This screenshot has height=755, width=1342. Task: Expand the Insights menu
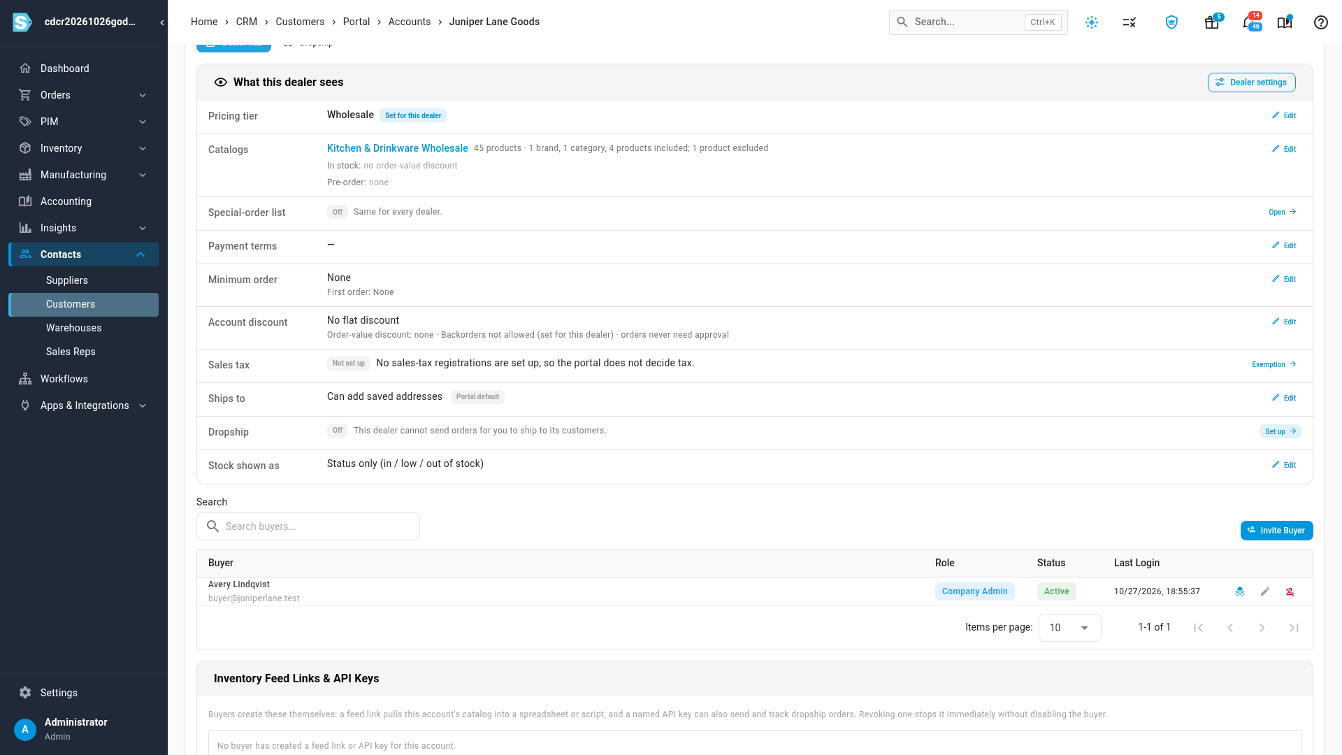pos(84,228)
